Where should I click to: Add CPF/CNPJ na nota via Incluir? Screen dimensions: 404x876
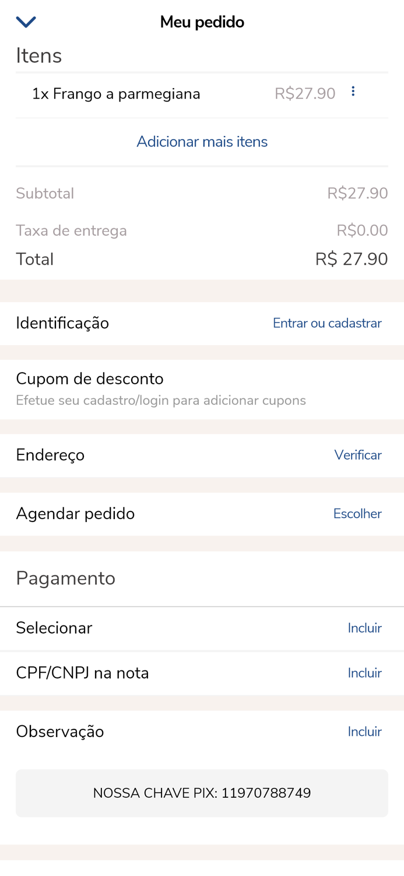click(364, 673)
